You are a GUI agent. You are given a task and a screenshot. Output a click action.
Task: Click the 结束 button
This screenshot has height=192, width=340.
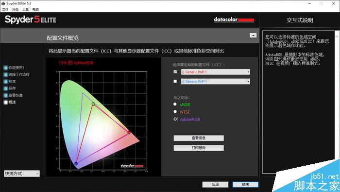coord(245,184)
